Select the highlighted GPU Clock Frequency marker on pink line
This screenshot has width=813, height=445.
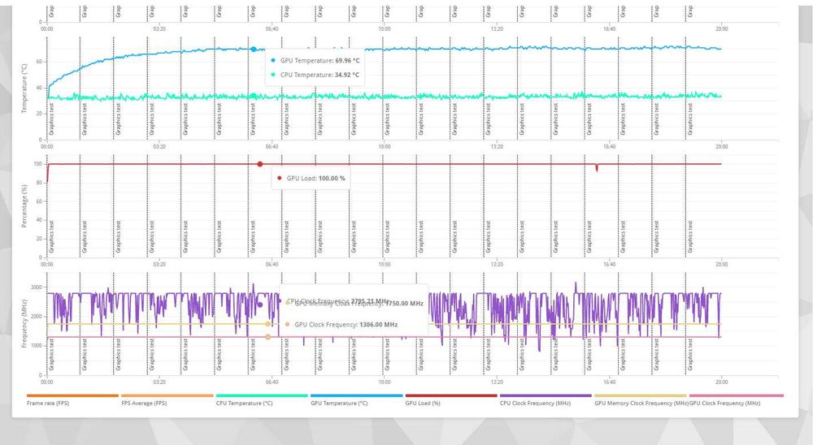click(268, 337)
